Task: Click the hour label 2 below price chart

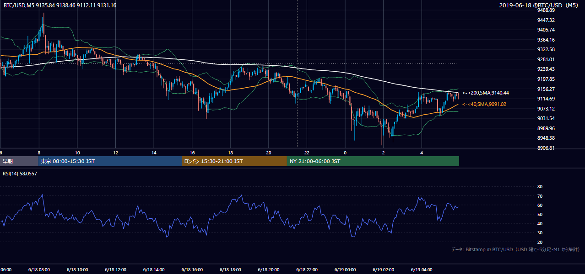Action: [384, 153]
